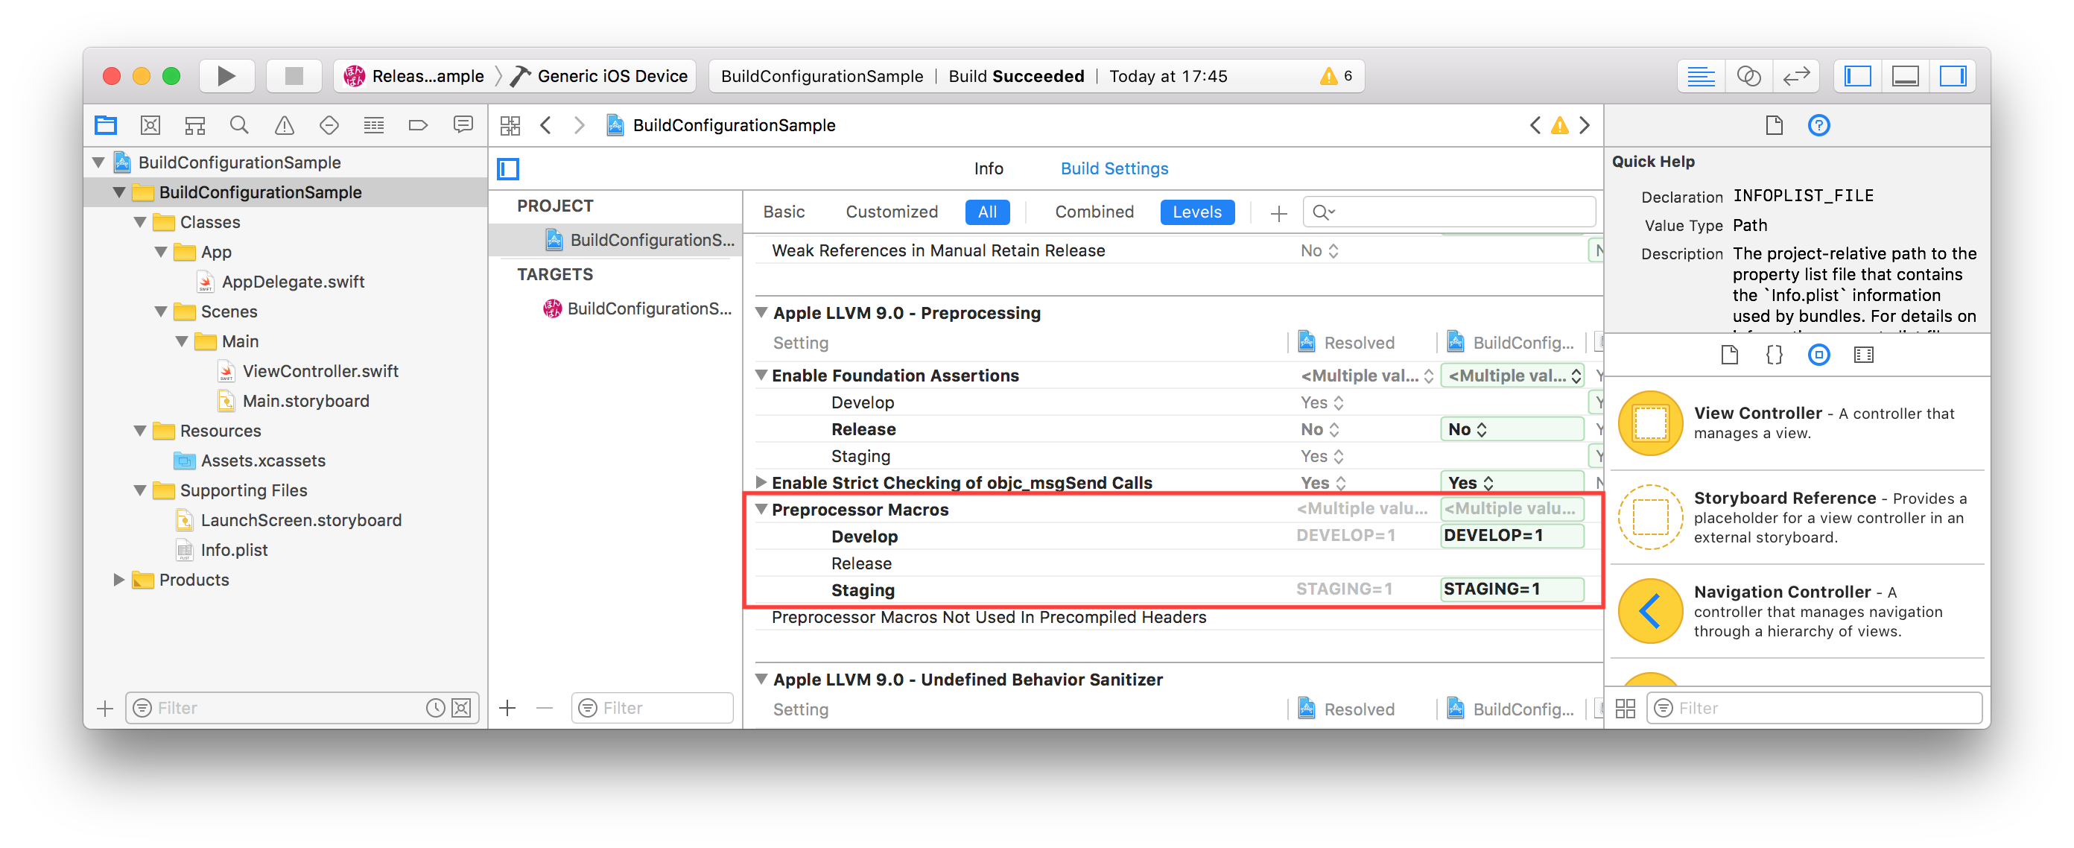Collapse the Preprocessor Macros section
Viewport: 2074px width, 848px height.
pos(760,509)
